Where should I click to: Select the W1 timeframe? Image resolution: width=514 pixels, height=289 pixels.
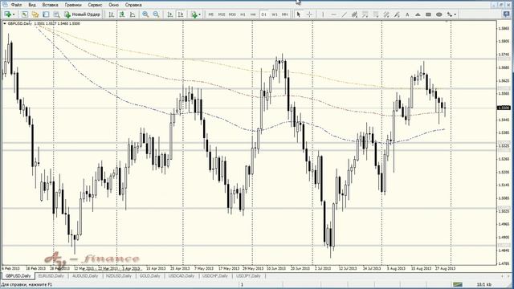275,14
